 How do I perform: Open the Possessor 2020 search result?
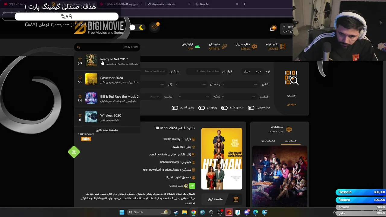[x=107, y=80]
